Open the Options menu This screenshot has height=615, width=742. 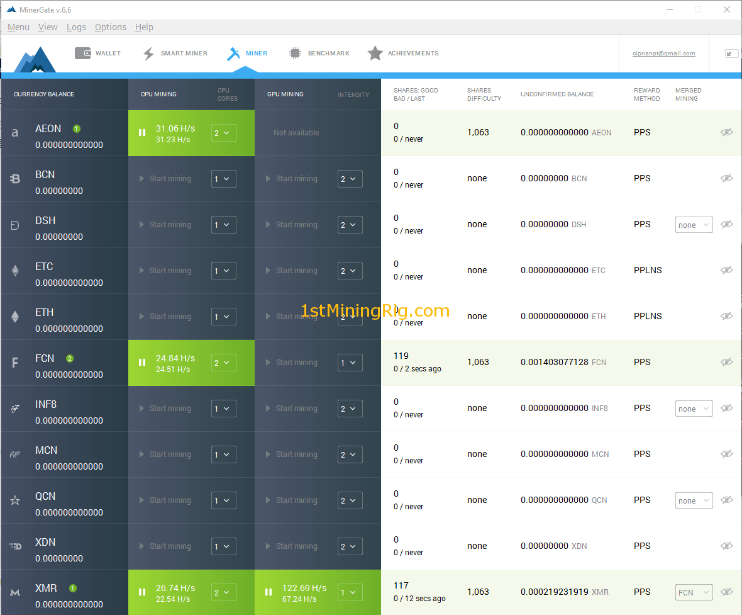pyautogui.click(x=111, y=27)
